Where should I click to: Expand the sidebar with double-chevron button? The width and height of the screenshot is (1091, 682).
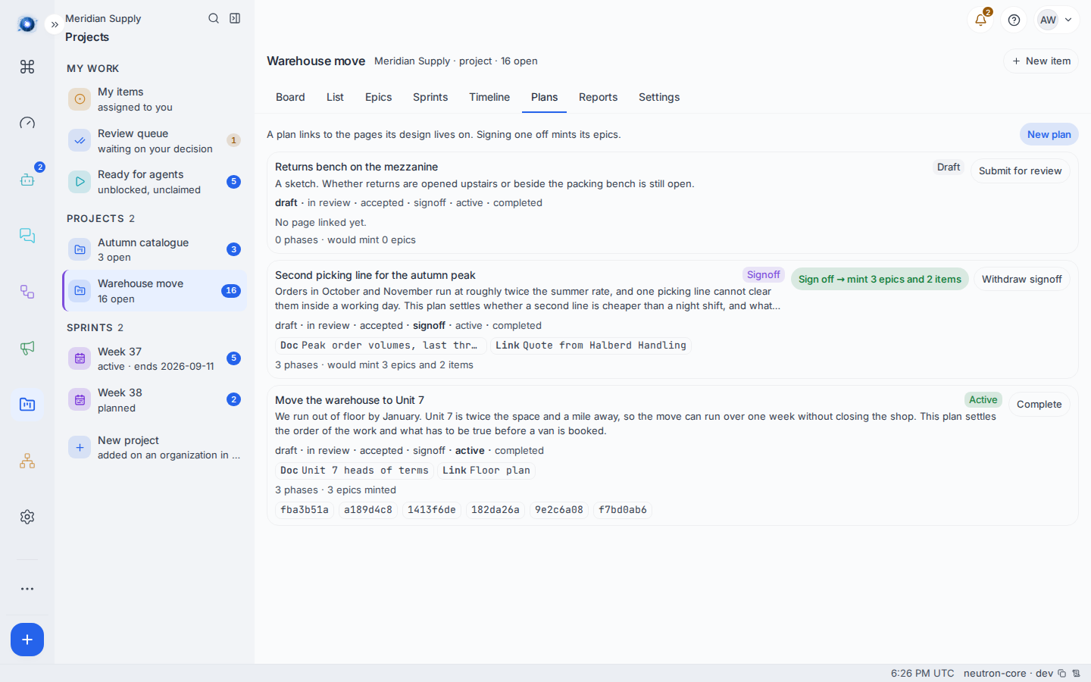55,24
